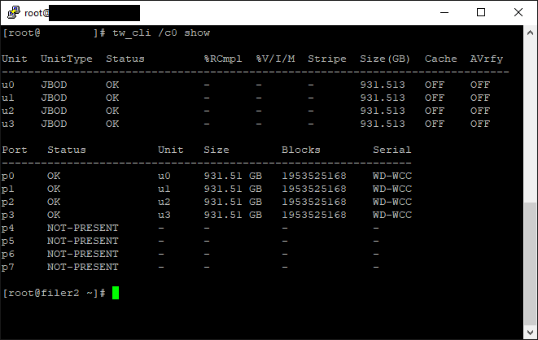This screenshot has width=538, height=340.
Task: Click 'WD-WCC' serial in the p0 row
Action: 392,177
